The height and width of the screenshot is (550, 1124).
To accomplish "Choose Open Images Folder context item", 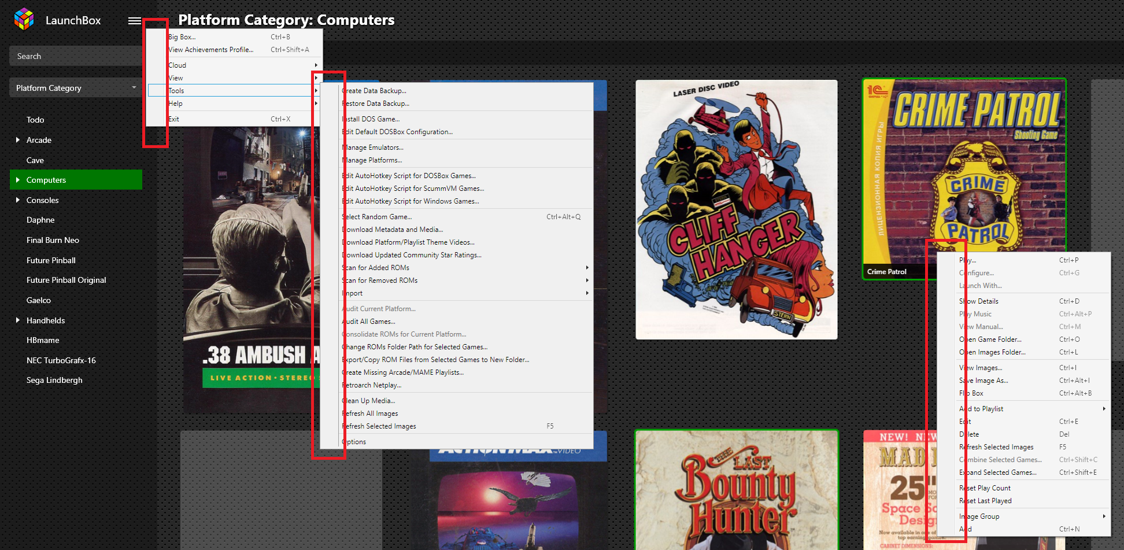I will click(x=1023, y=352).
